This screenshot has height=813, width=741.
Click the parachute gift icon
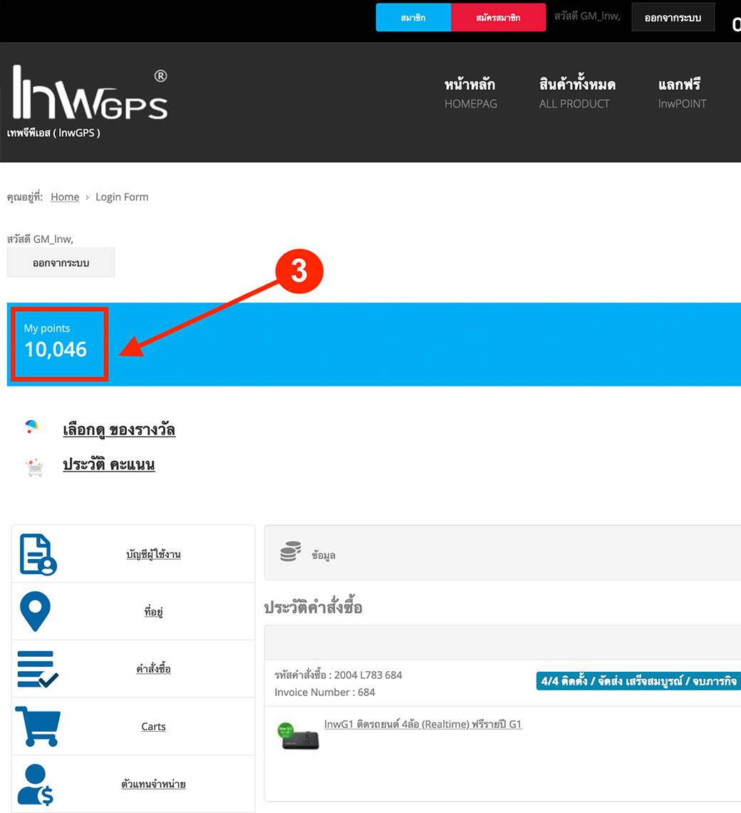click(32, 427)
